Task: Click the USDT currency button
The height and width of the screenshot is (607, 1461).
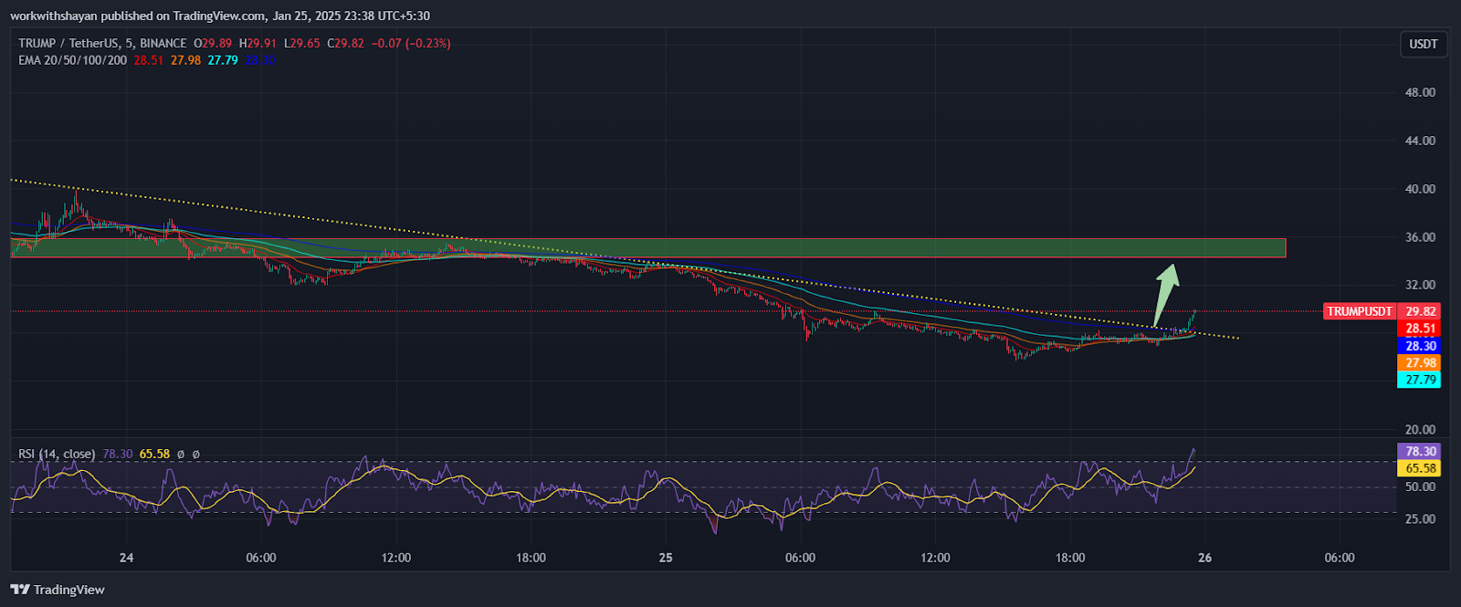Action: pos(1423,44)
